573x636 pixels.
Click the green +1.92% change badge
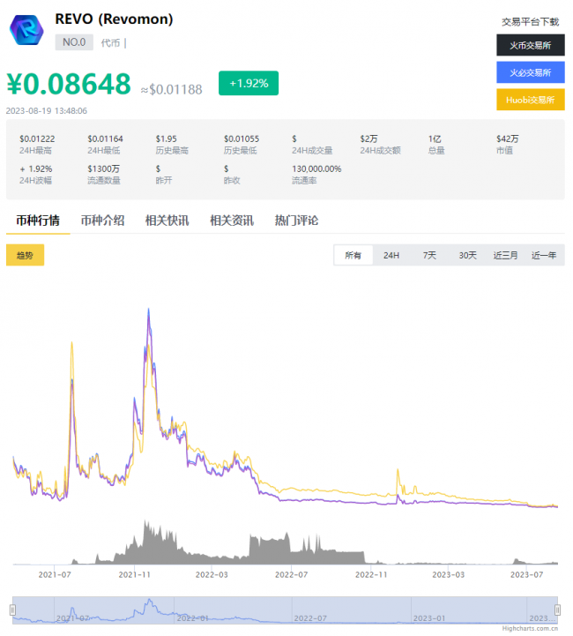click(248, 83)
